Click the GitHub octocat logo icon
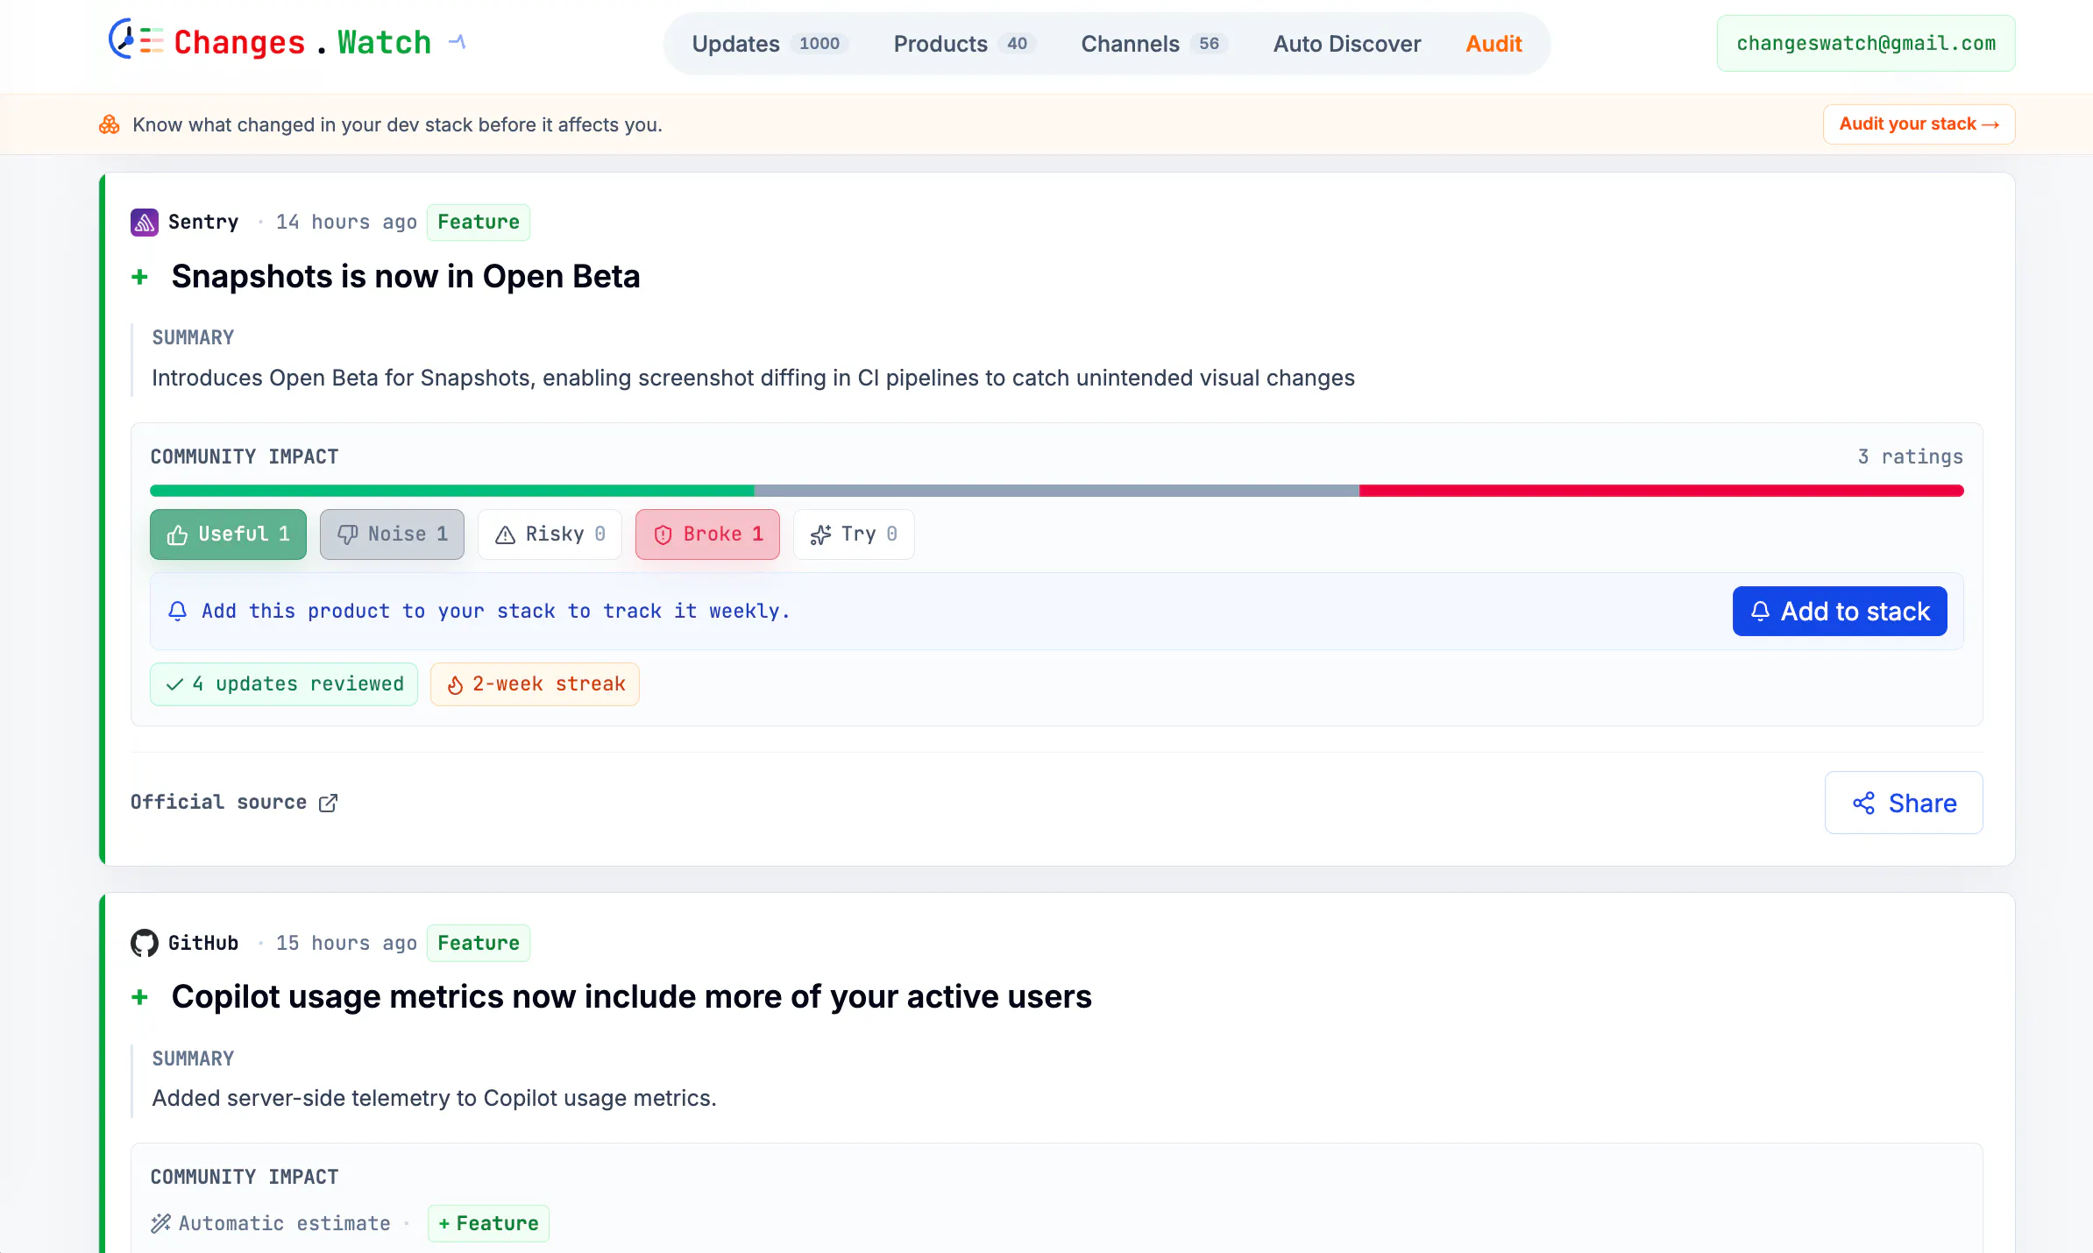 pos(145,943)
